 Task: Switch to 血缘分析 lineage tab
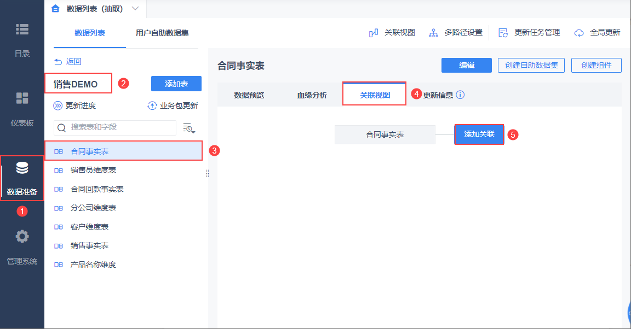point(312,95)
